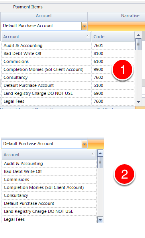Click the scrollbar thumb in lower list

click(100, 162)
